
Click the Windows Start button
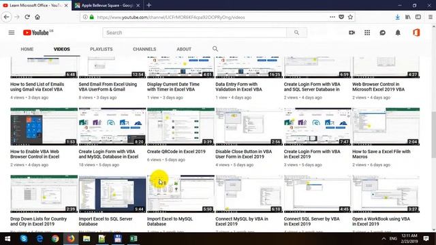coord(7,239)
